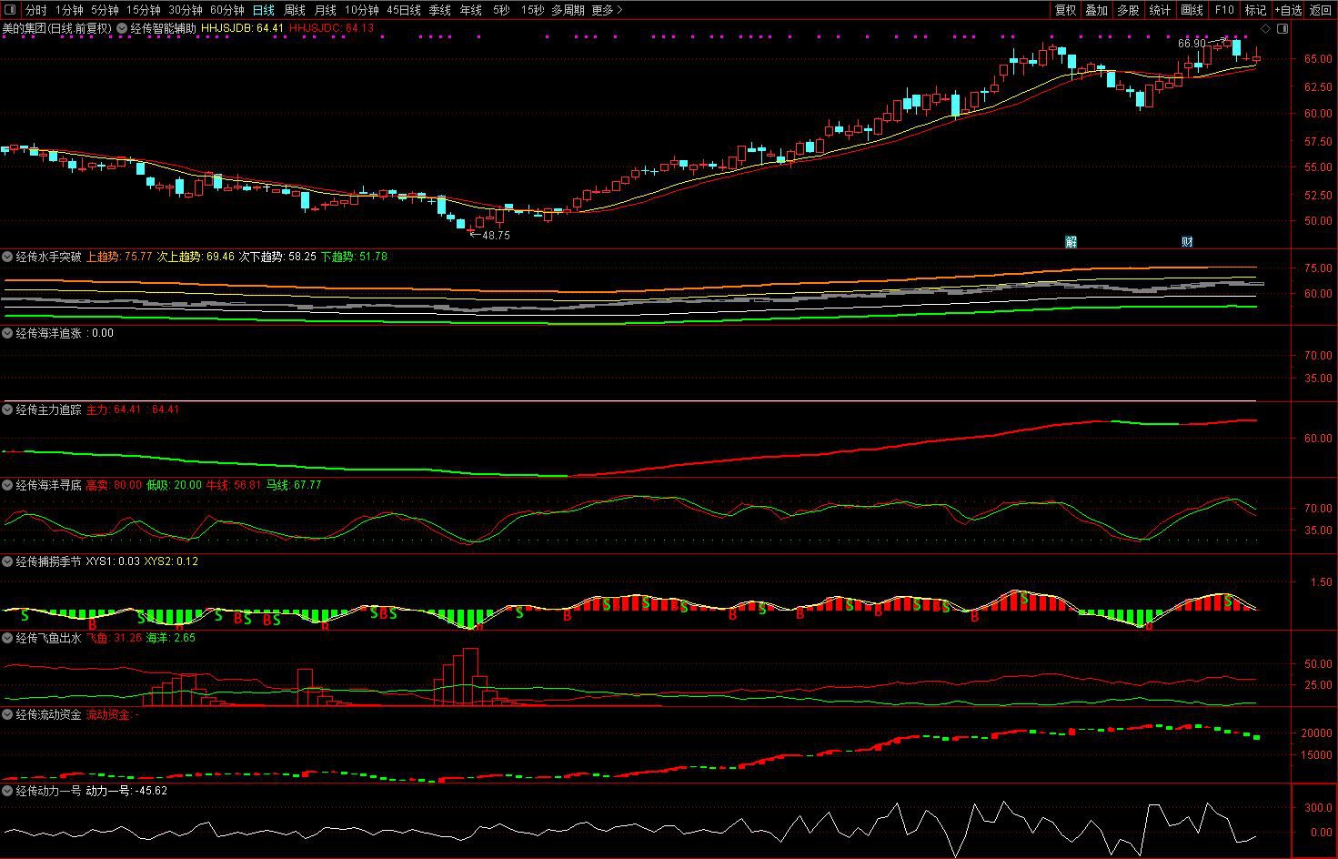This screenshot has width=1338, height=859.
Task: Click the 次上趋势: 69.46 value
Action: pos(196,257)
